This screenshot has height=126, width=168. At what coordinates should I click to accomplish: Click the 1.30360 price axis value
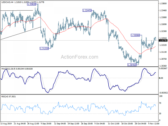(163, 66)
